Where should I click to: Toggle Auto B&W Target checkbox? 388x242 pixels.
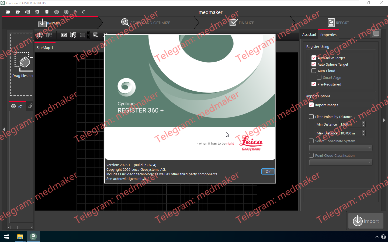314,58
